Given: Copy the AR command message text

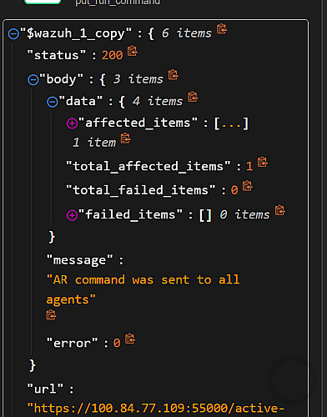Looking at the screenshot, I should point(51,315).
